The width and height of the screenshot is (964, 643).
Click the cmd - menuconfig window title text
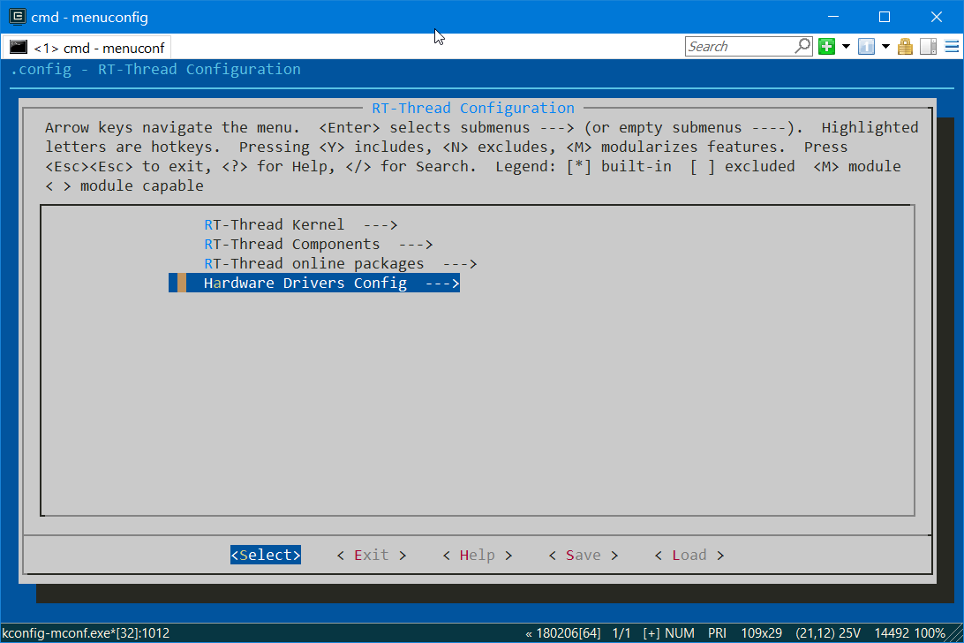pos(90,18)
